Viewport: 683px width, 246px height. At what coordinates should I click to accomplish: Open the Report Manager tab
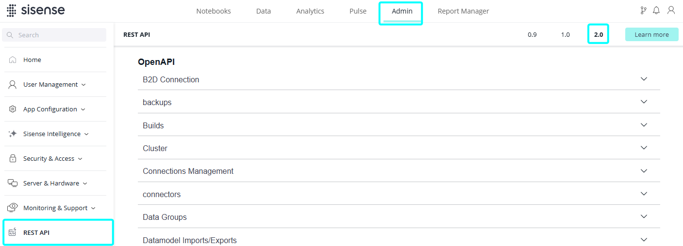click(x=463, y=11)
